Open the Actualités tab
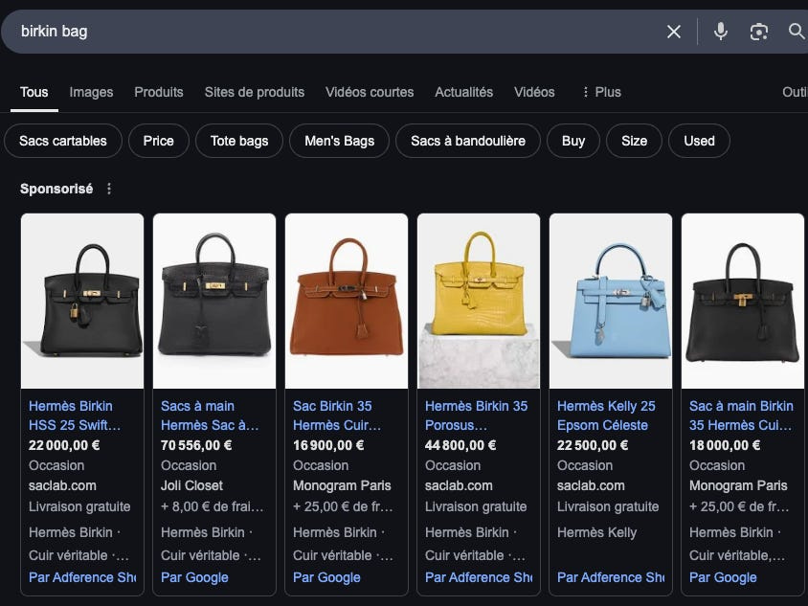 [463, 92]
